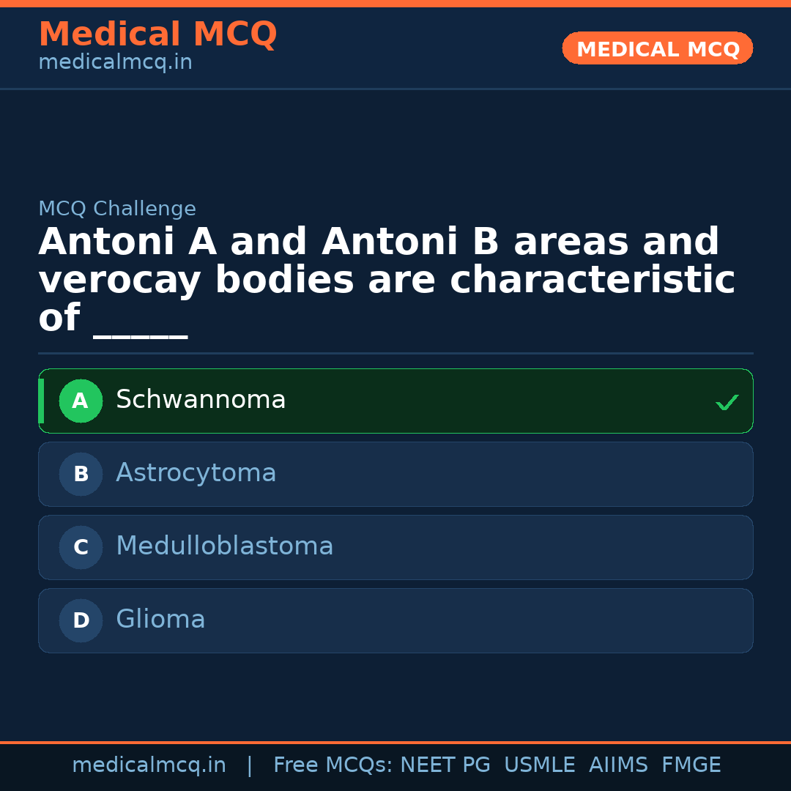Click the B letter circle badge

[81, 474]
